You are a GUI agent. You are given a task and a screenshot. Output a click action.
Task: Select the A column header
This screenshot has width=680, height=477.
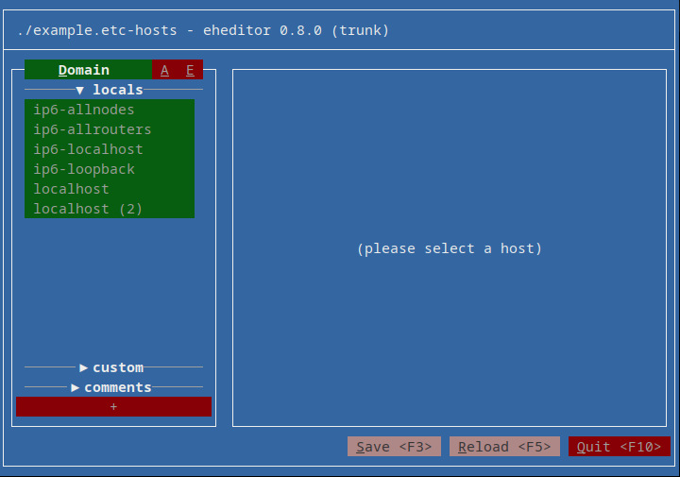164,70
